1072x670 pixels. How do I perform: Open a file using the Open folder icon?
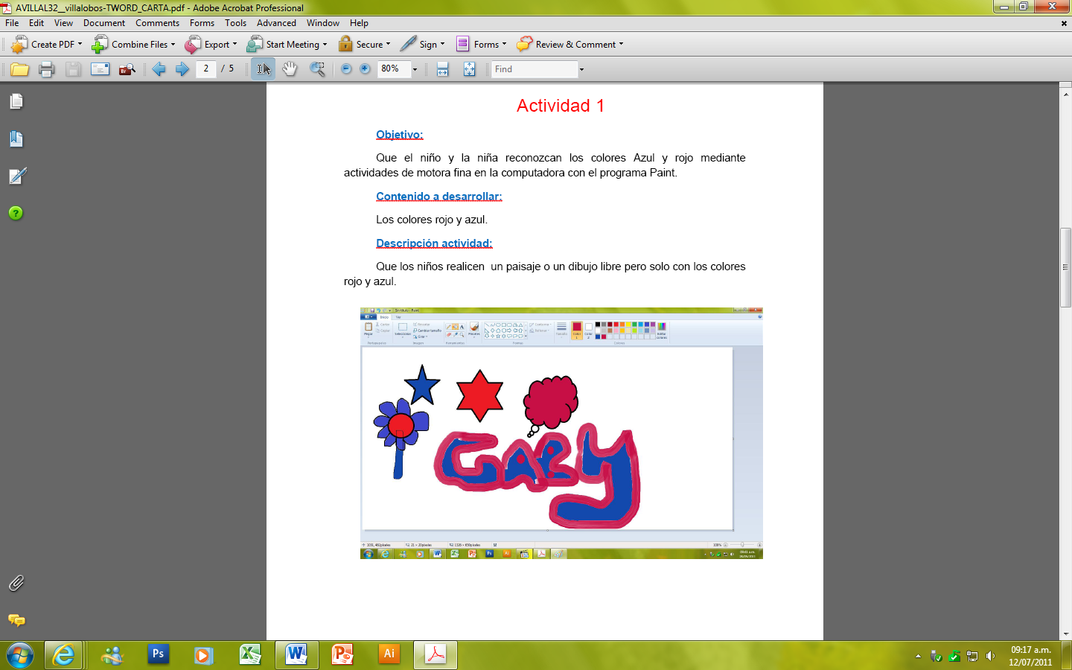[20, 68]
